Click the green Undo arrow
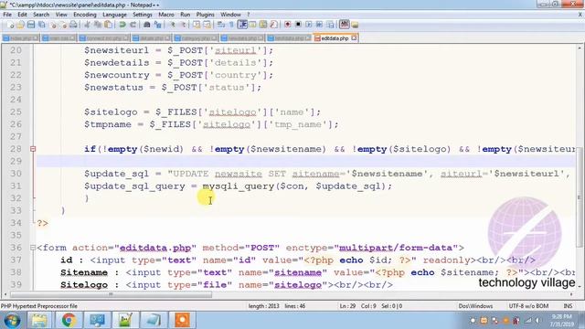585x329 pixels. (x=122, y=25)
